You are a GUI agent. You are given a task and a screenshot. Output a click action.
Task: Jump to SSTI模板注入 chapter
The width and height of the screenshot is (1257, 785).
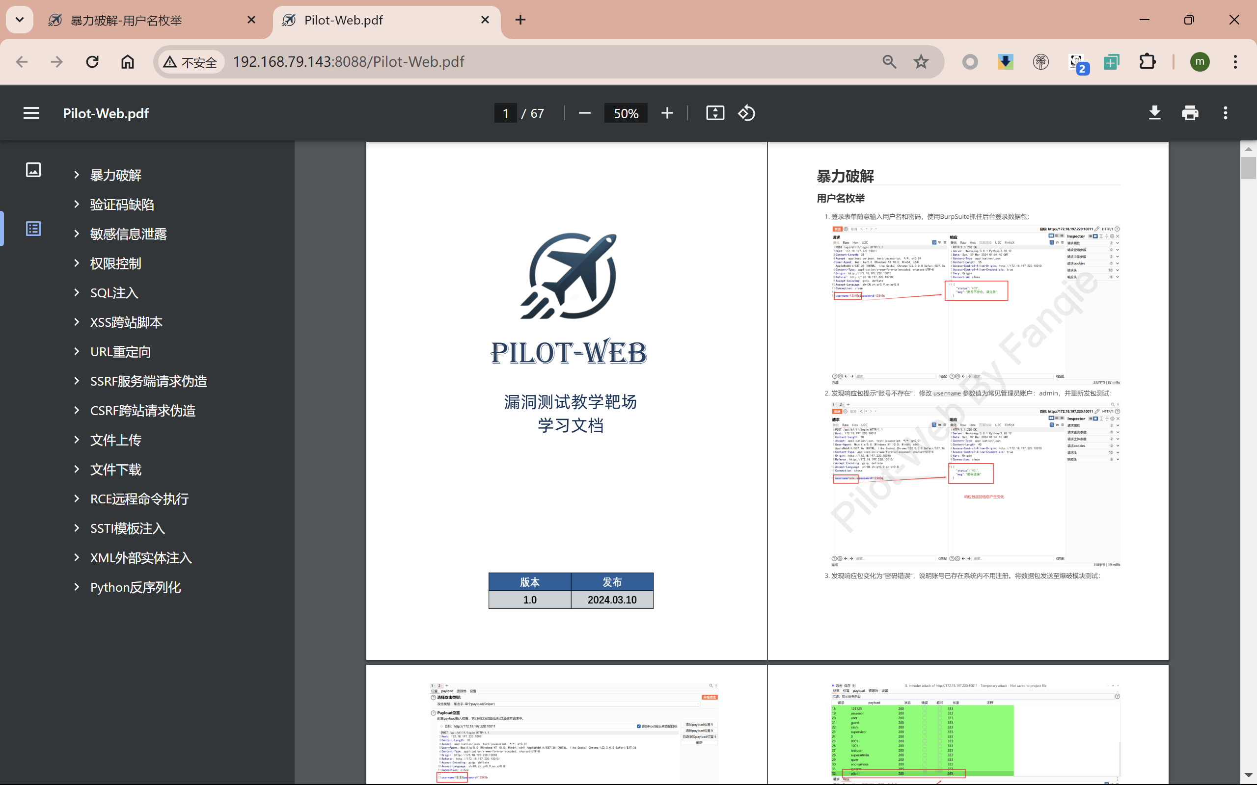(x=128, y=528)
